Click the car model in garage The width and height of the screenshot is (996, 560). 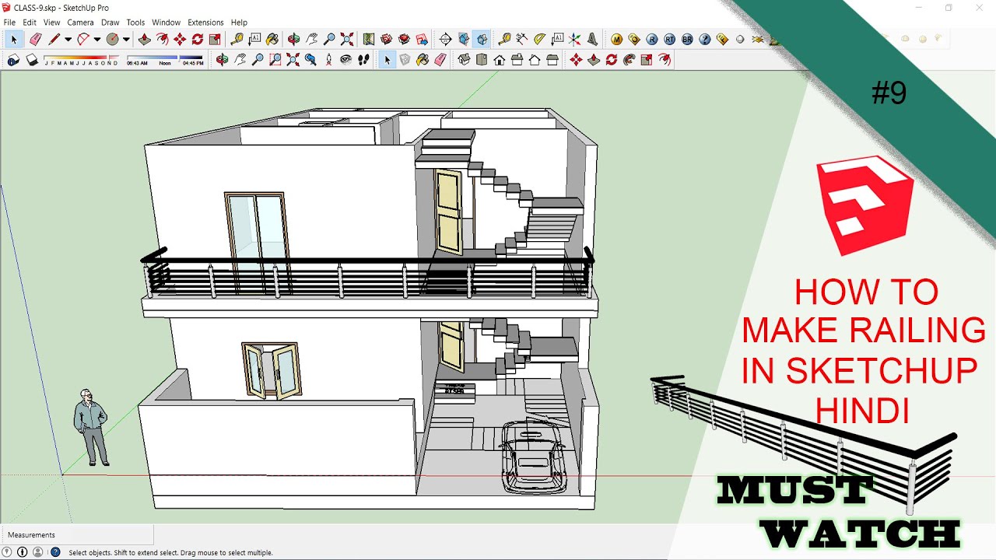(x=533, y=457)
